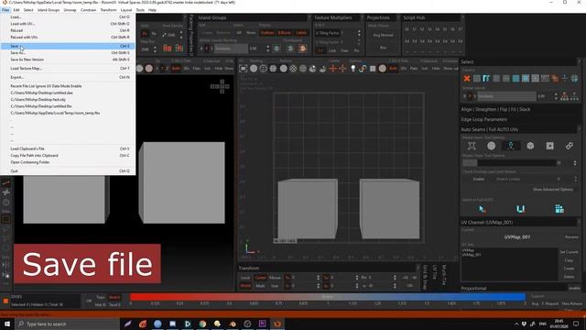Image resolution: width=586 pixels, height=330 pixels.
Task: Select the box auto-seams icon
Action: point(530,146)
